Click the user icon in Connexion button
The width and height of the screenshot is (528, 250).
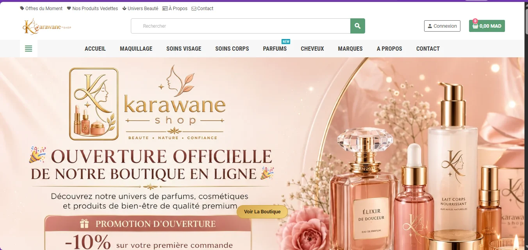430,26
